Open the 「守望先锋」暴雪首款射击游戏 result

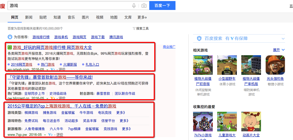(50, 77)
